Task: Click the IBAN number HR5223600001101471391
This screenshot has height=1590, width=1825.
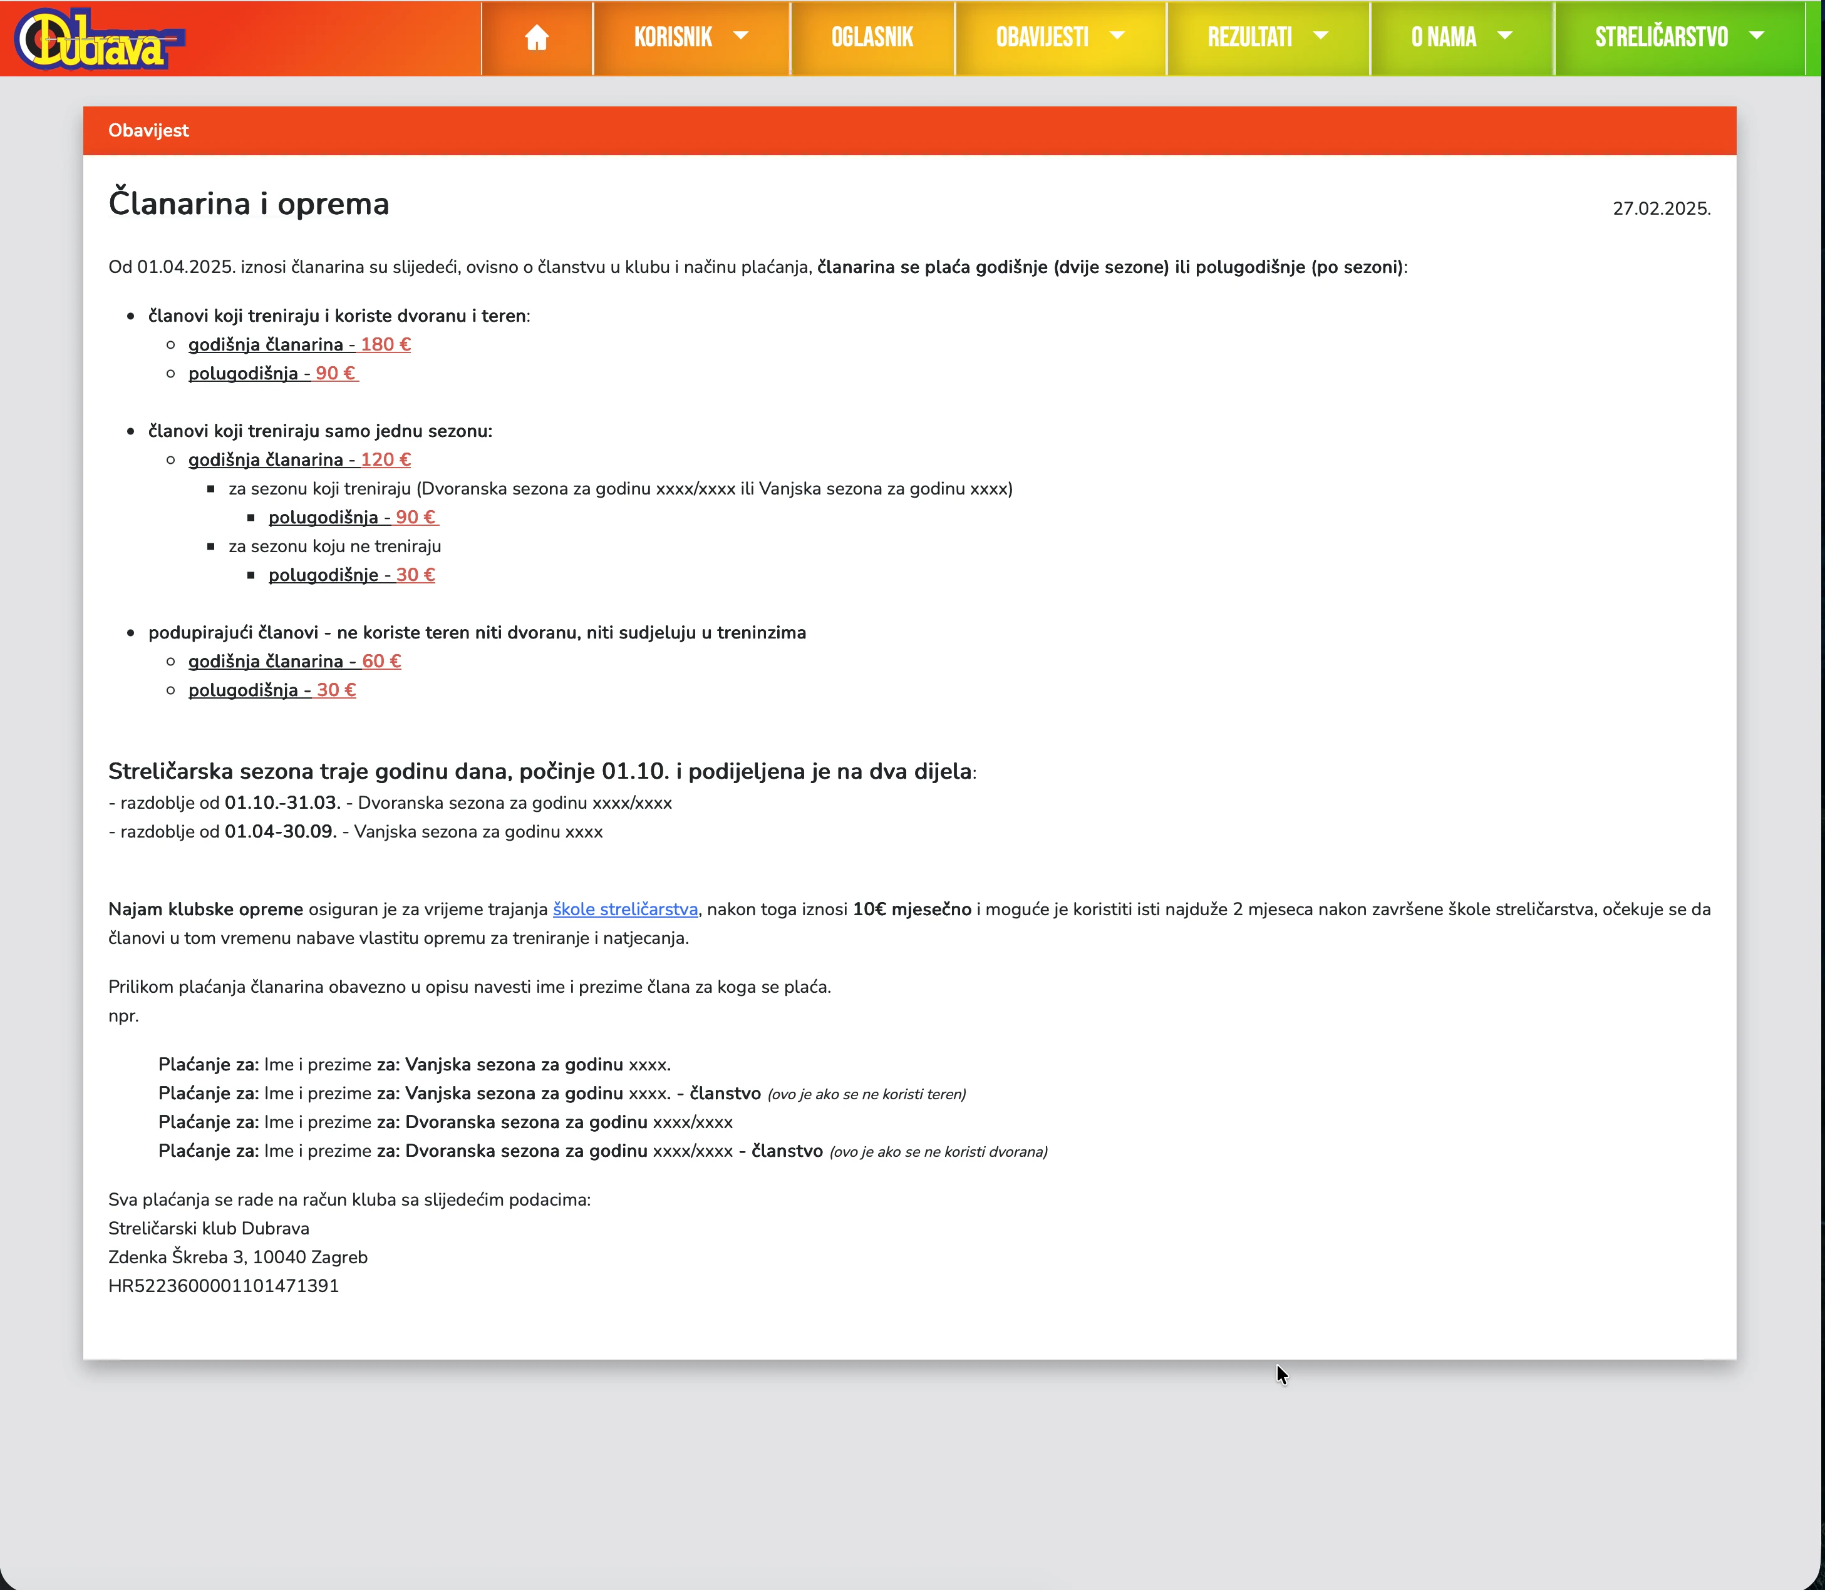Action: pyautogui.click(x=224, y=1286)
